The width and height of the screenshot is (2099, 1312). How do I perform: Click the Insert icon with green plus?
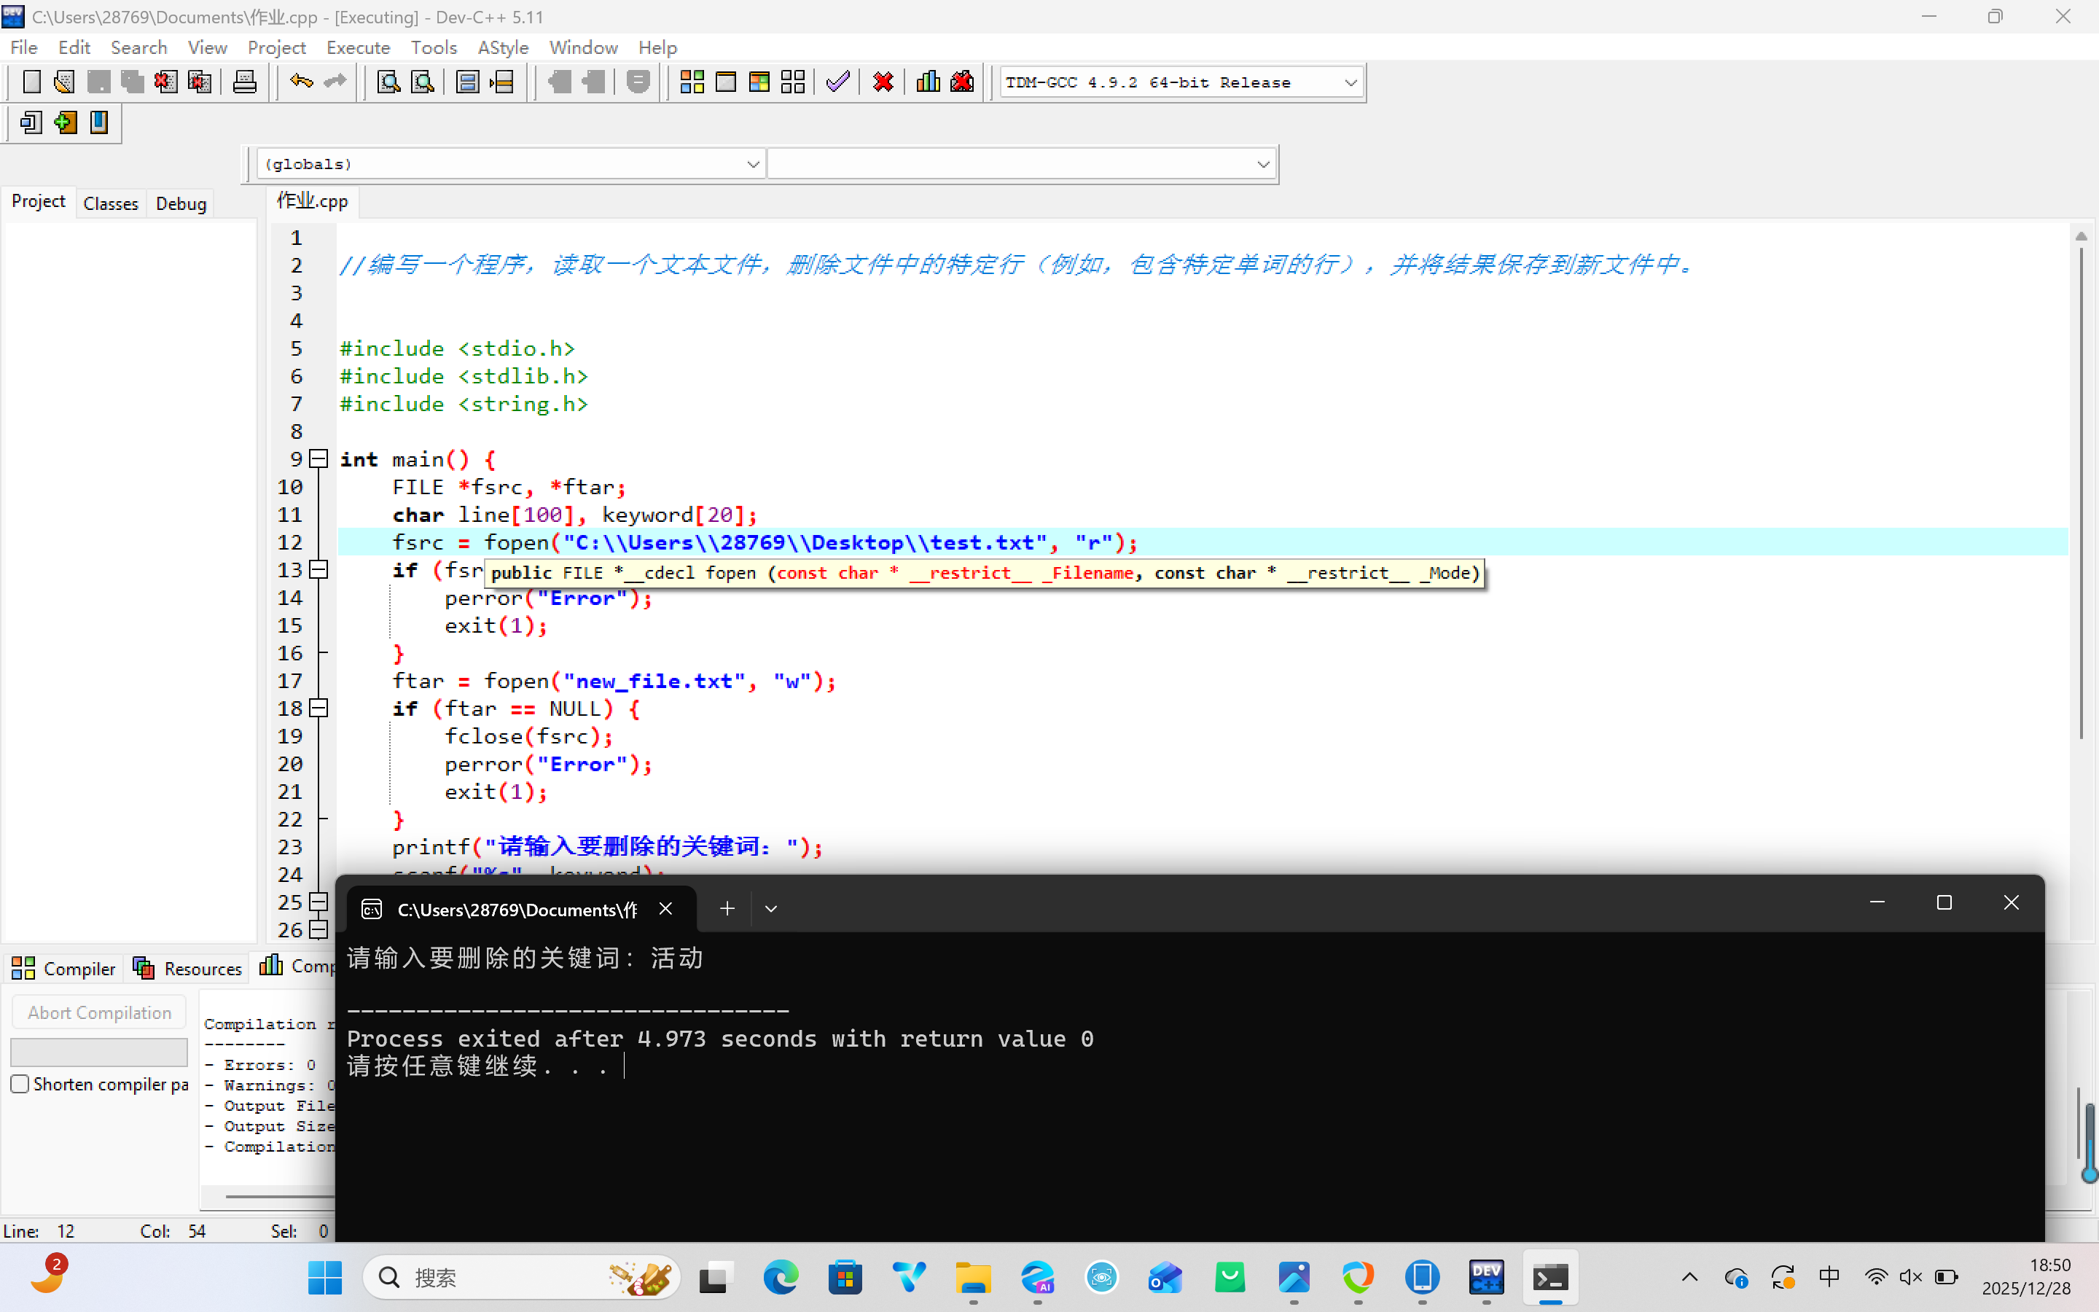point(65,122)
